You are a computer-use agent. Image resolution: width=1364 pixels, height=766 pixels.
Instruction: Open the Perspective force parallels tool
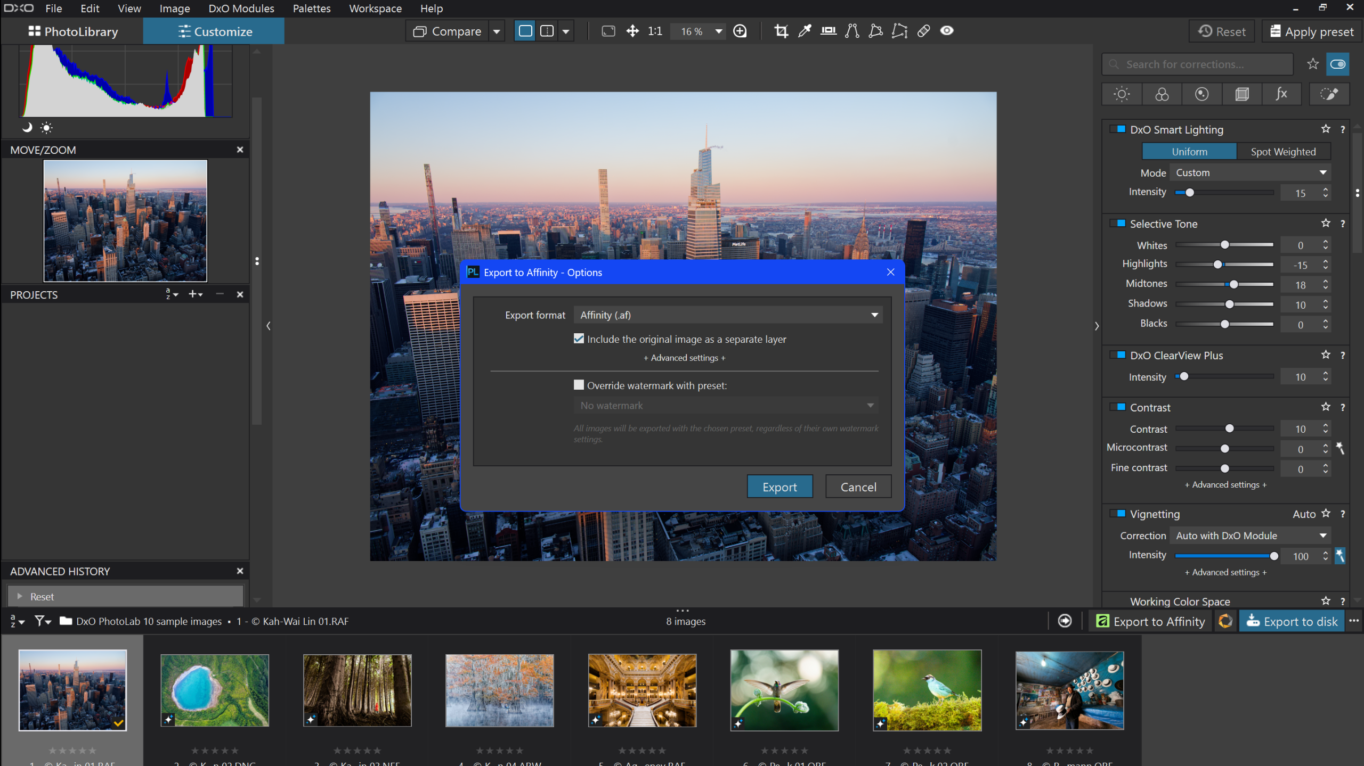pos(852,31)
